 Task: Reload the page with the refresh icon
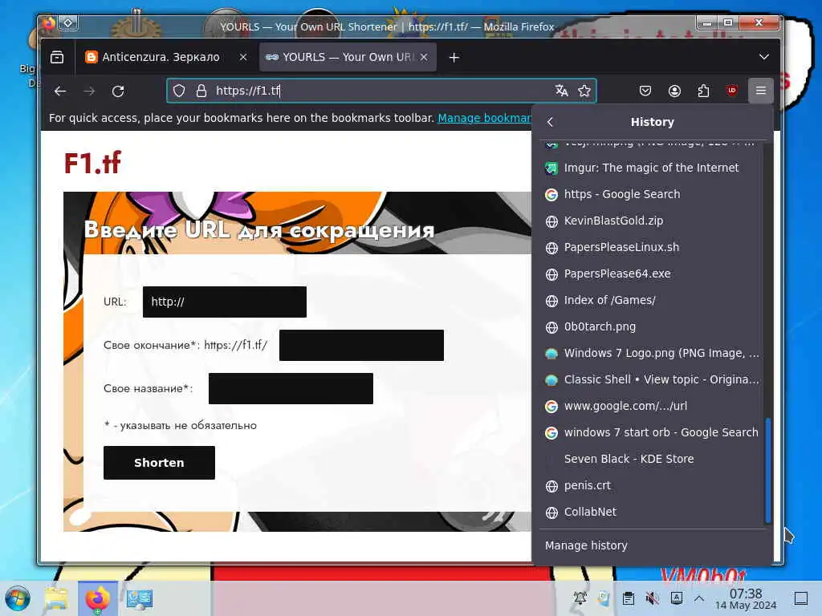coord(118,91)
